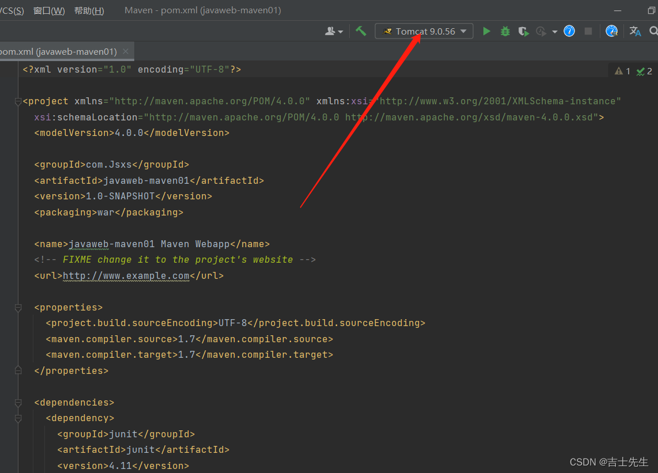This screenshot has height=473, width=658.
Task: Click the warning count indicator showing 1
Action: (622, 71)
